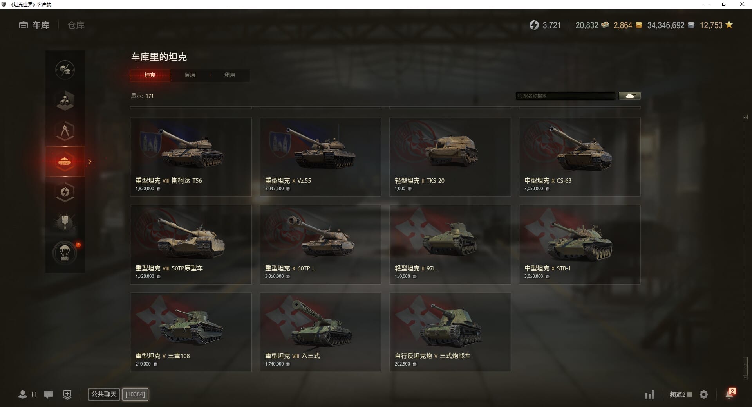Open the compass blueprints sidebar icon

[x=65, y=131]
